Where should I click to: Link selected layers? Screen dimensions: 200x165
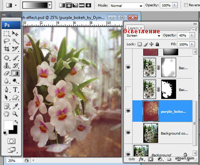pyautogui.click(x=132, y=159)
